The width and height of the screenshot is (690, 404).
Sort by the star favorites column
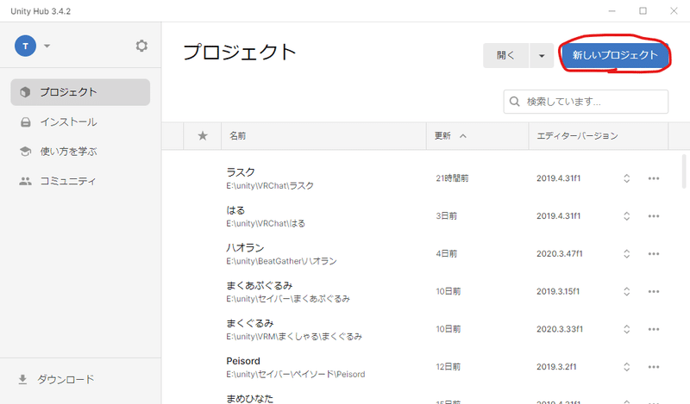pyautogui.click(x=203, y=136)
